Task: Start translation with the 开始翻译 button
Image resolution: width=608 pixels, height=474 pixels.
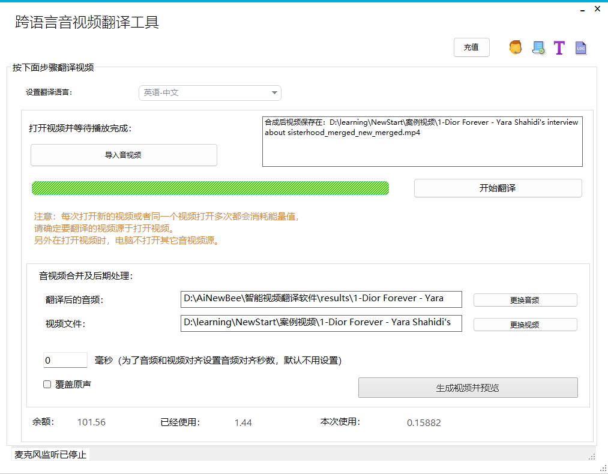Action: pos(498,188)
